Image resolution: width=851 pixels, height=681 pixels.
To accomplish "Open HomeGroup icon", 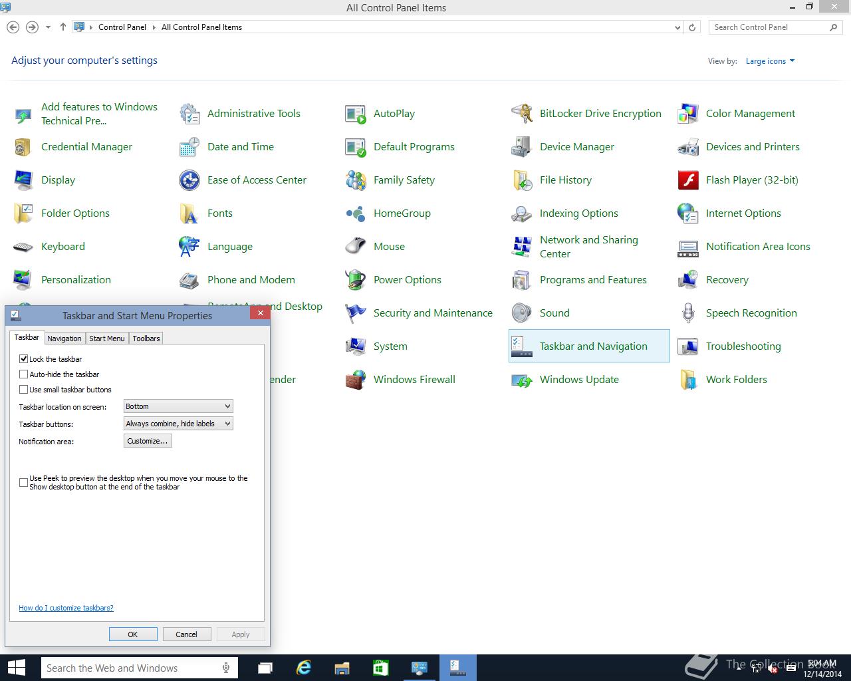I will 356,213.
